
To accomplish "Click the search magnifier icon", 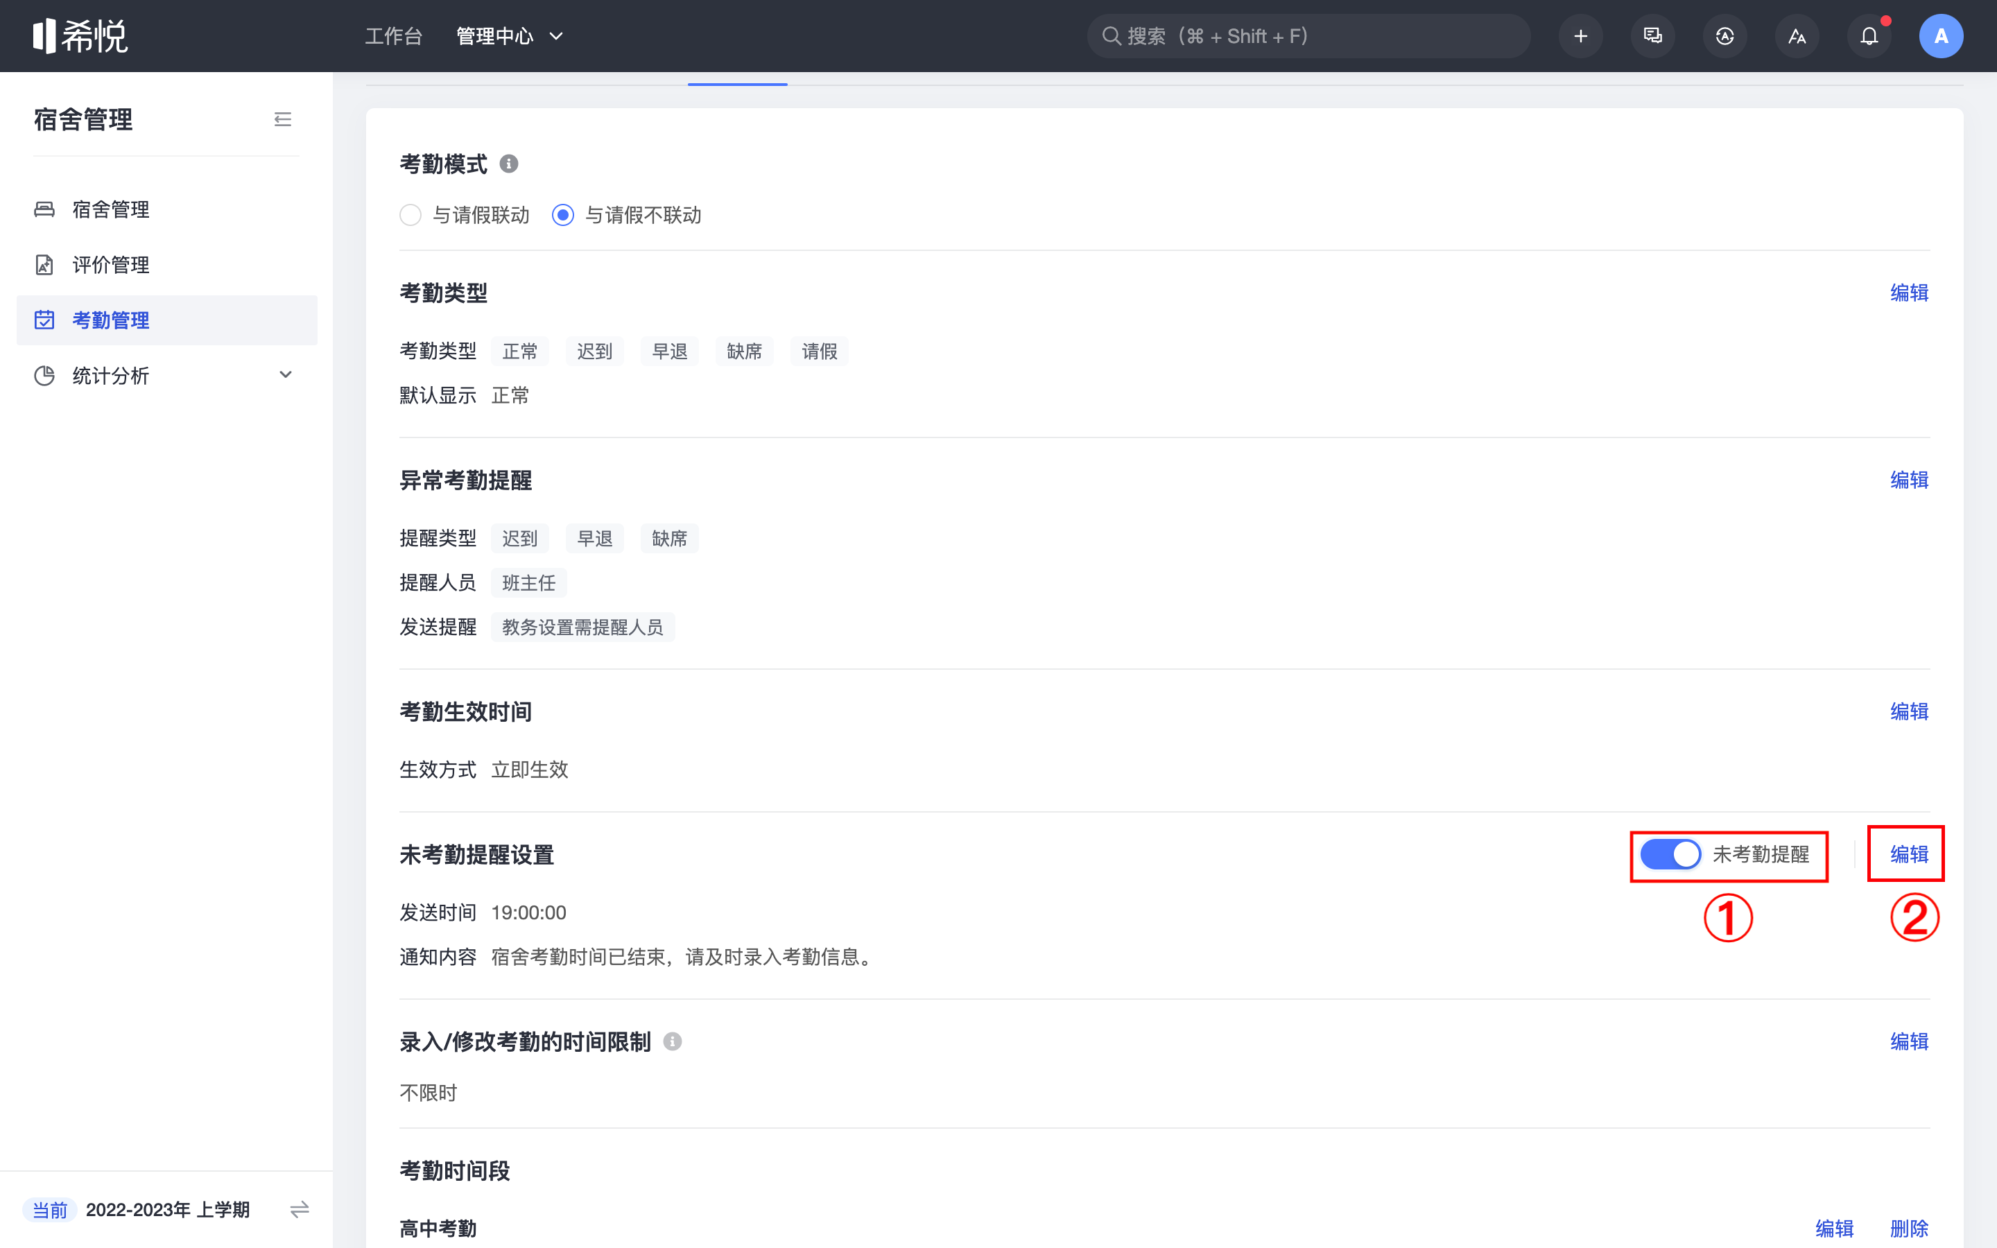I will click(1112, 36).
